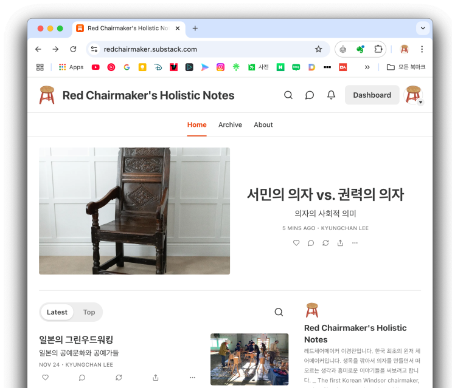Like the featured post with heart
The image size is (452, 388).
click(x=296, y=243)
